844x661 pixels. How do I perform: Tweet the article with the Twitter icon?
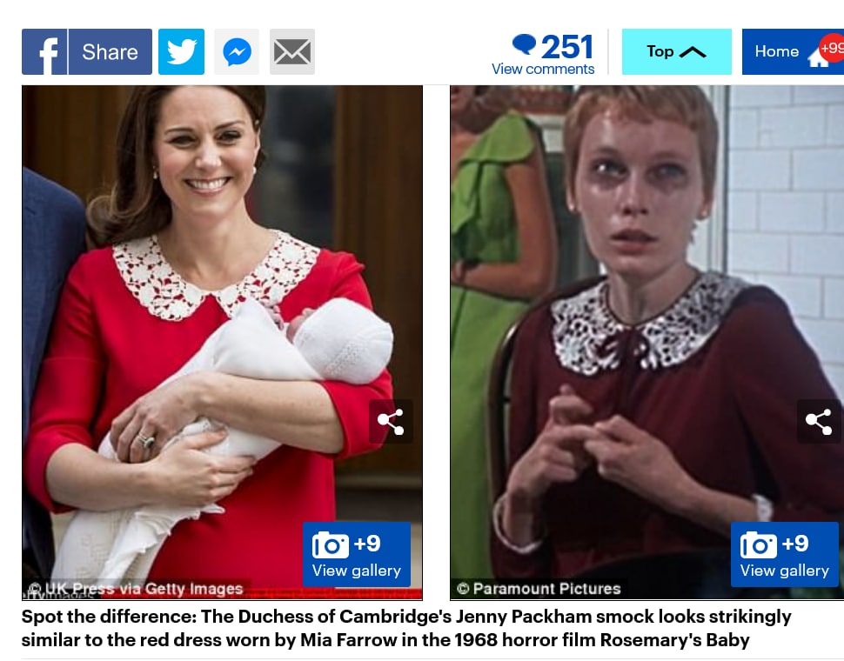tap(181, 51)
